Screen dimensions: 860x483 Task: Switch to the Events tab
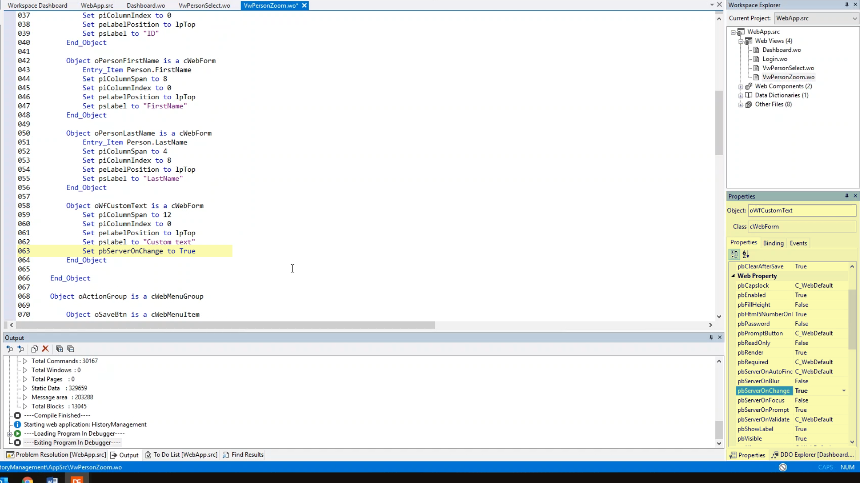[798, 243]
